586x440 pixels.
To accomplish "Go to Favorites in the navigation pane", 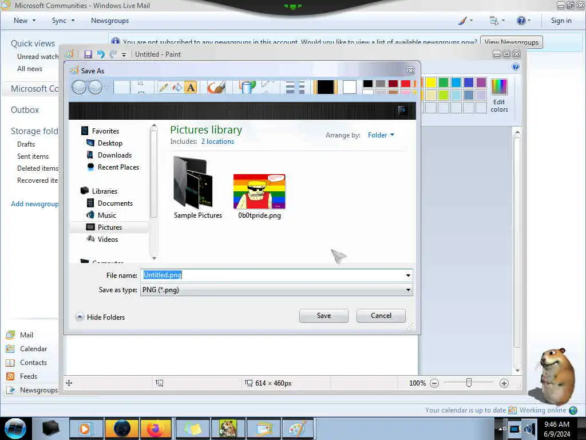I will 105,131.
